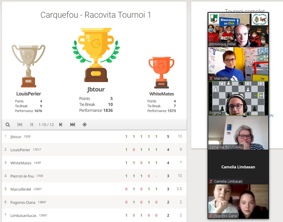The image size is (283, 222).
Task: Open WhiteMates' name on the third-place podium
Action: (161, 94)
